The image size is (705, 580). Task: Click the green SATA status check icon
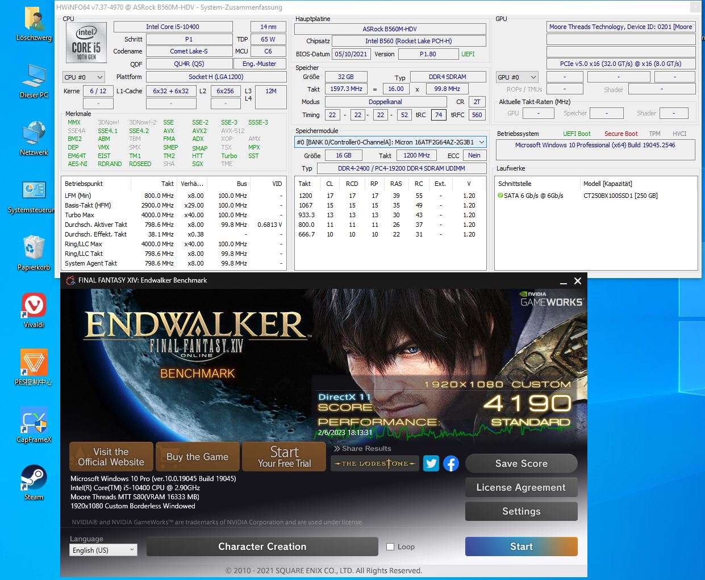(500, 196)
